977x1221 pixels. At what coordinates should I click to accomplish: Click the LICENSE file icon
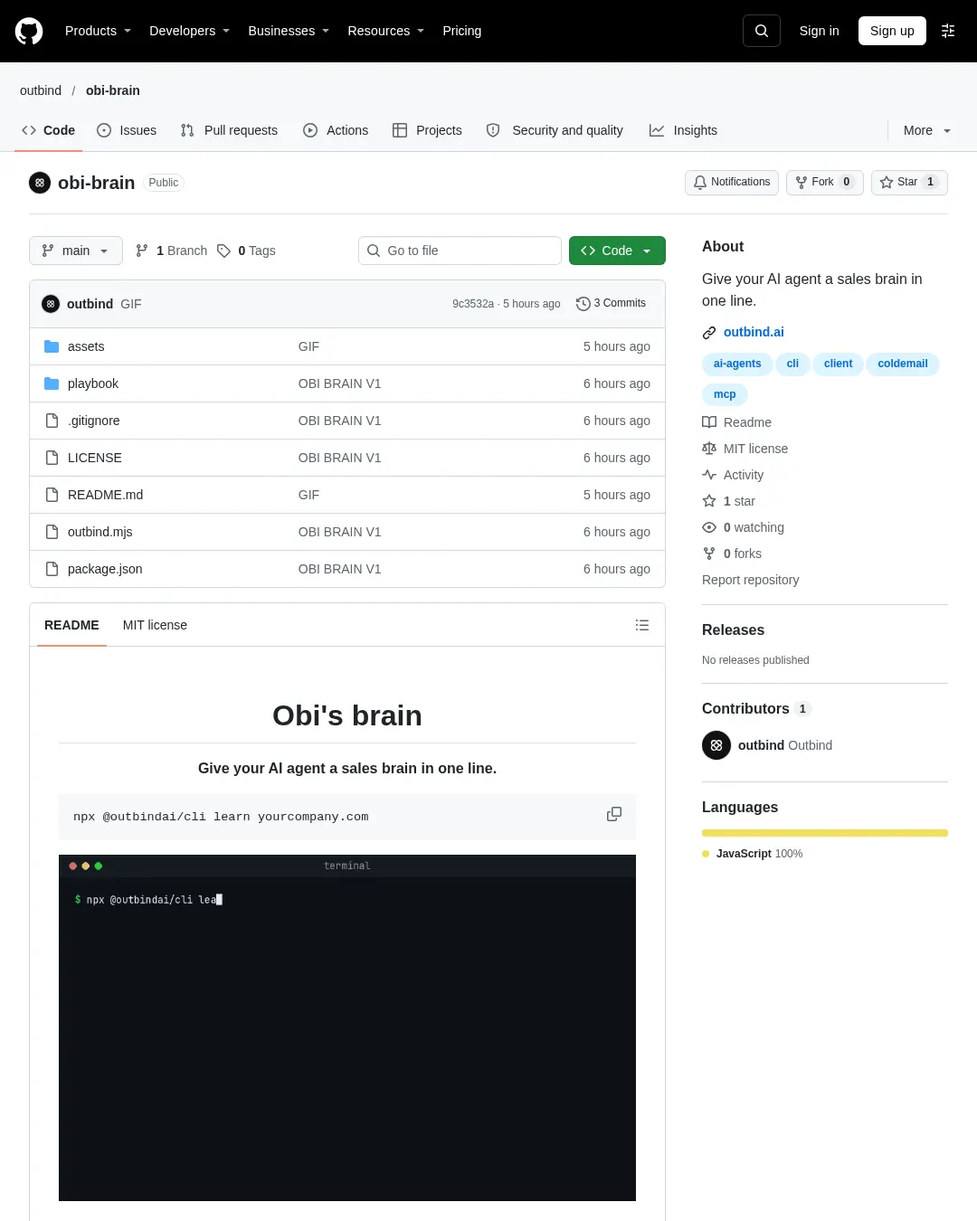pos(52,458)
